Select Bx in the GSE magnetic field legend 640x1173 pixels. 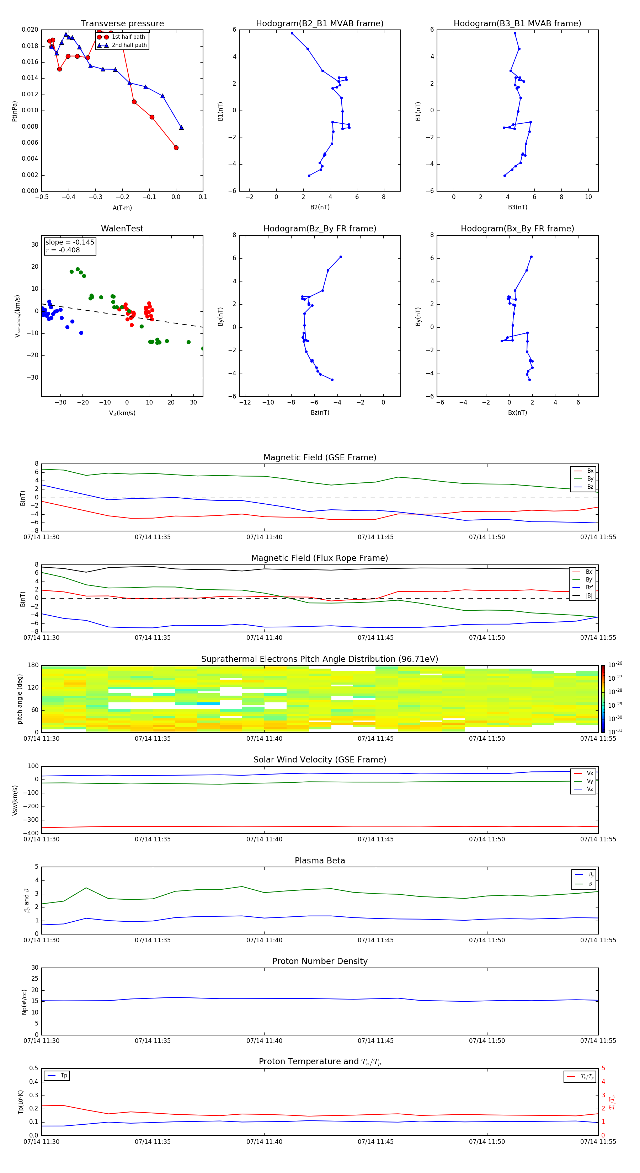tap(583, 471)
